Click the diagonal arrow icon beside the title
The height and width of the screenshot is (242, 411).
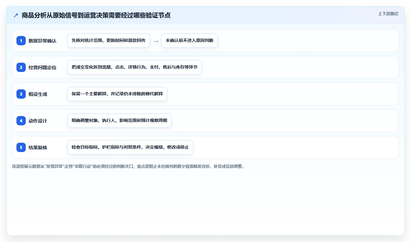tap(16, 16)
